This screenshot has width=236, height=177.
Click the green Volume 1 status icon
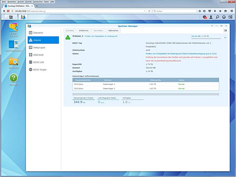point(68,37)
